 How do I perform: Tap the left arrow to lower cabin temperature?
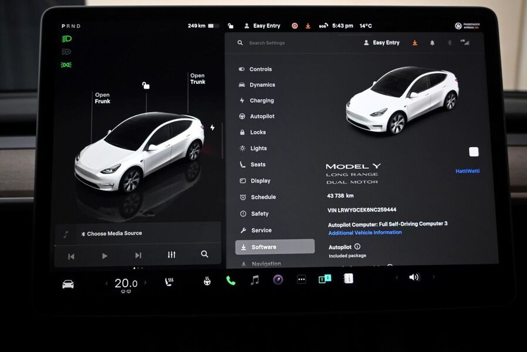click(106, 282)
